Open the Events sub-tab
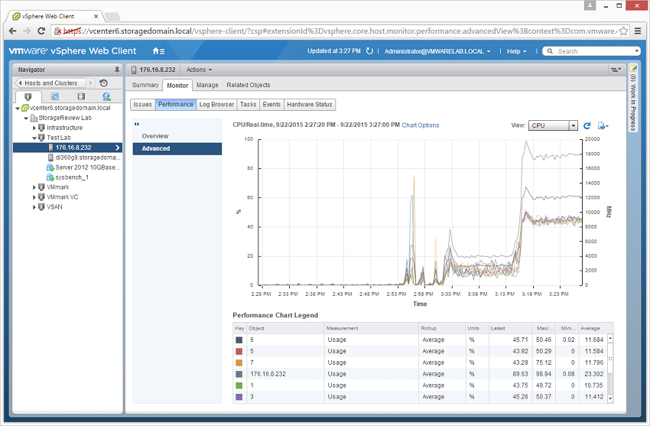 pyautogui.click(x=271, y=105)
